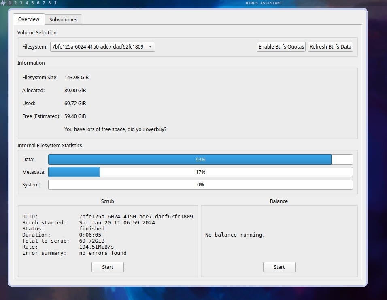This screenshot has width=387, height=300.
Task: Switch to workspace 7
Action: pos(44,3)
